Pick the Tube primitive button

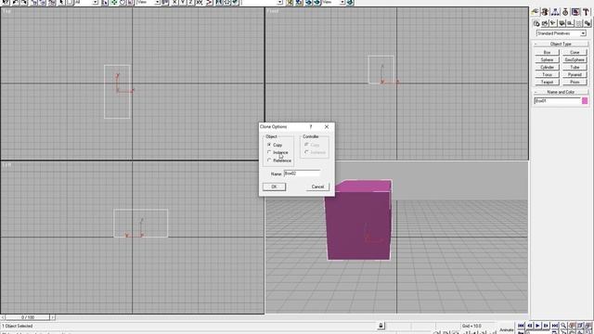pos(575,67)
